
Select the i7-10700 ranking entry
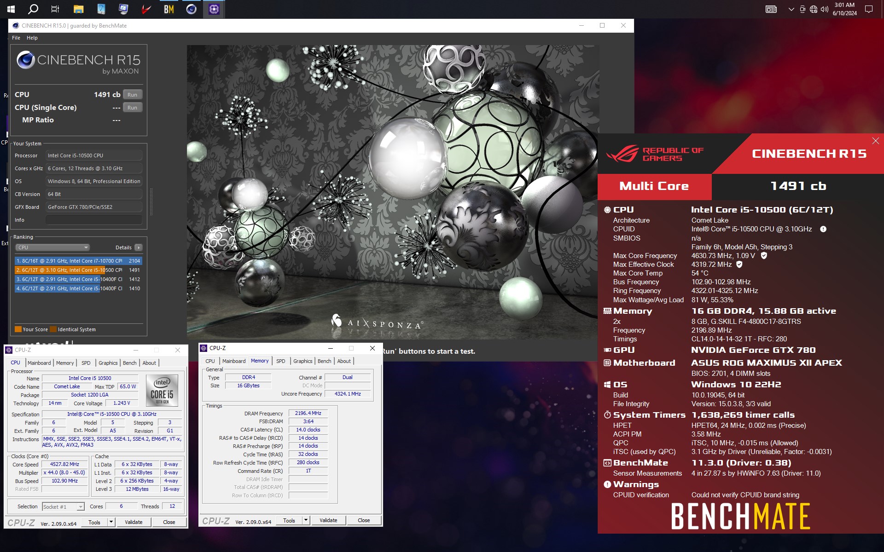coord(78,261)
